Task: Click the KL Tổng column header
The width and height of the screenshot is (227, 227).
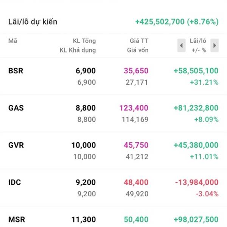Action: coord(84,41)
